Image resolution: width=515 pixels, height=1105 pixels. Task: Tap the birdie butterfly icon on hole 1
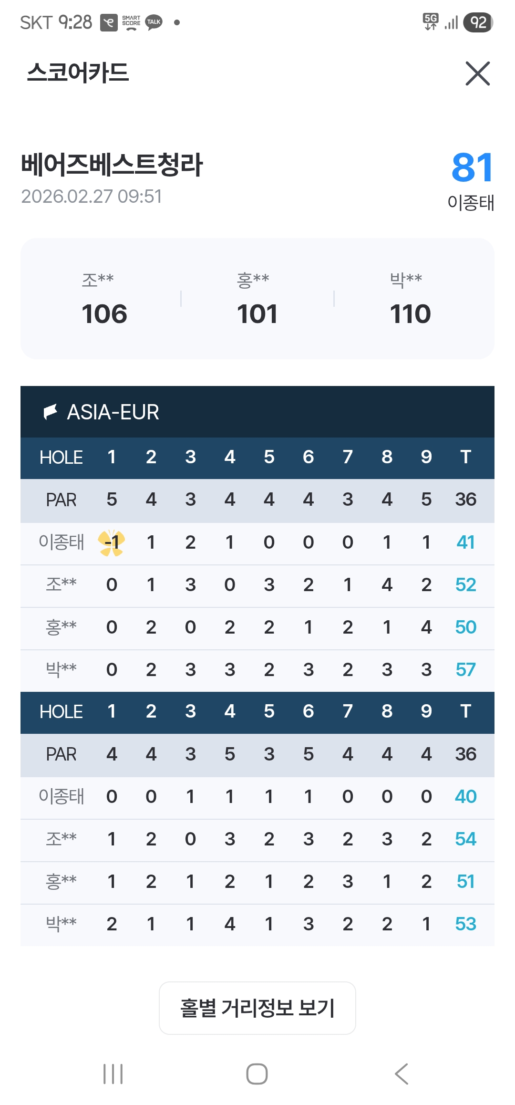point(112,542)
